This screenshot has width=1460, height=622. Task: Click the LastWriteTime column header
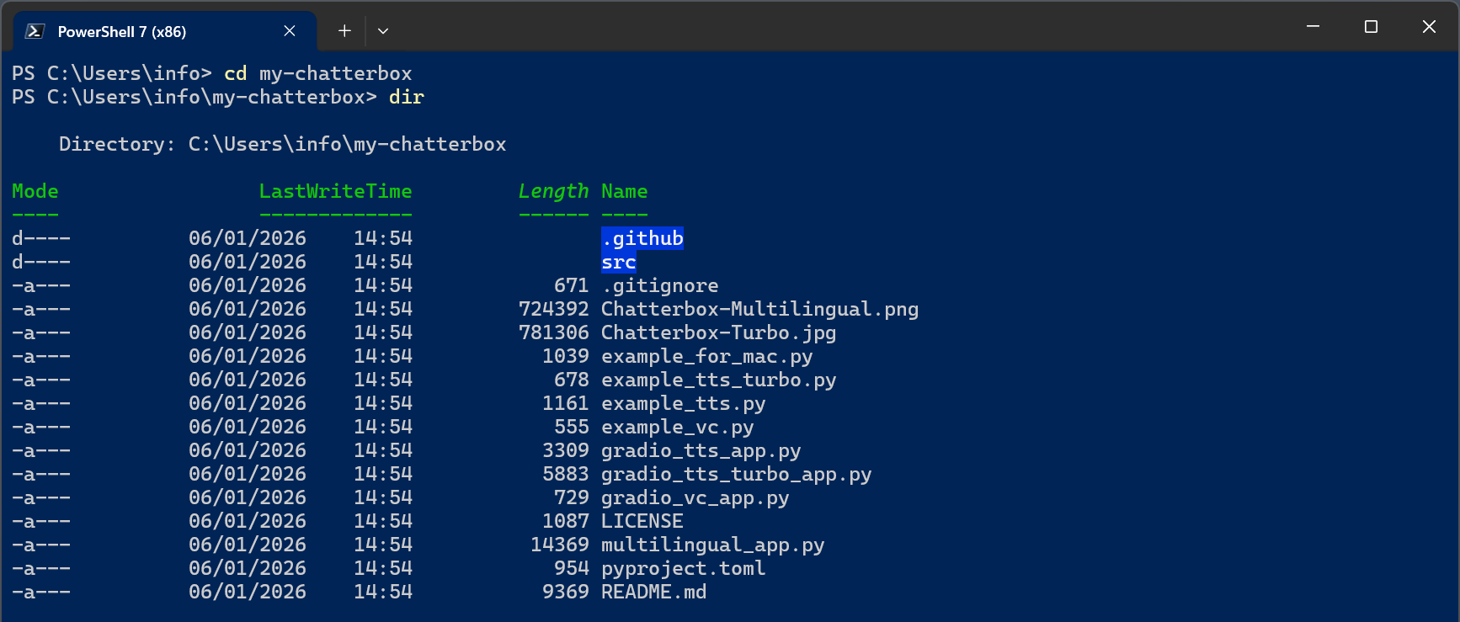[335, 192]
